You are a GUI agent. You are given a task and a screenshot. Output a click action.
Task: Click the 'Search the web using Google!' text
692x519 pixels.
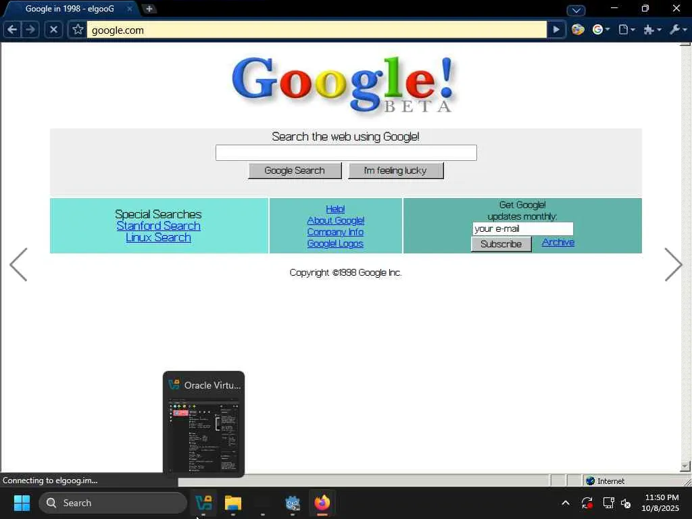pos(345,137)
